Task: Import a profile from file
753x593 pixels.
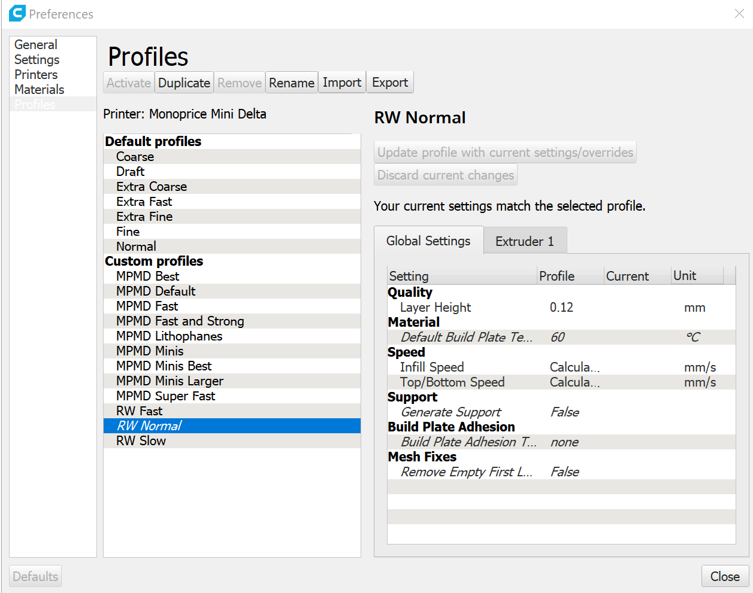Action: 342,83
